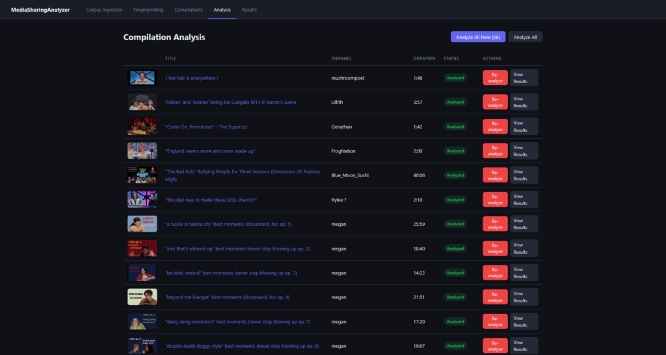
Task: Click Analyze All New (56) button
Action: [x=477, y=37]
